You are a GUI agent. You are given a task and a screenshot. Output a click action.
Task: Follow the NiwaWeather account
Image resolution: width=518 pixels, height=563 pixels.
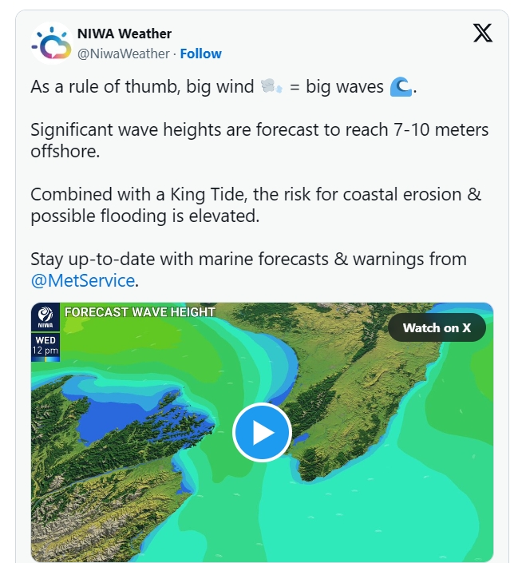tap(200, 54)
